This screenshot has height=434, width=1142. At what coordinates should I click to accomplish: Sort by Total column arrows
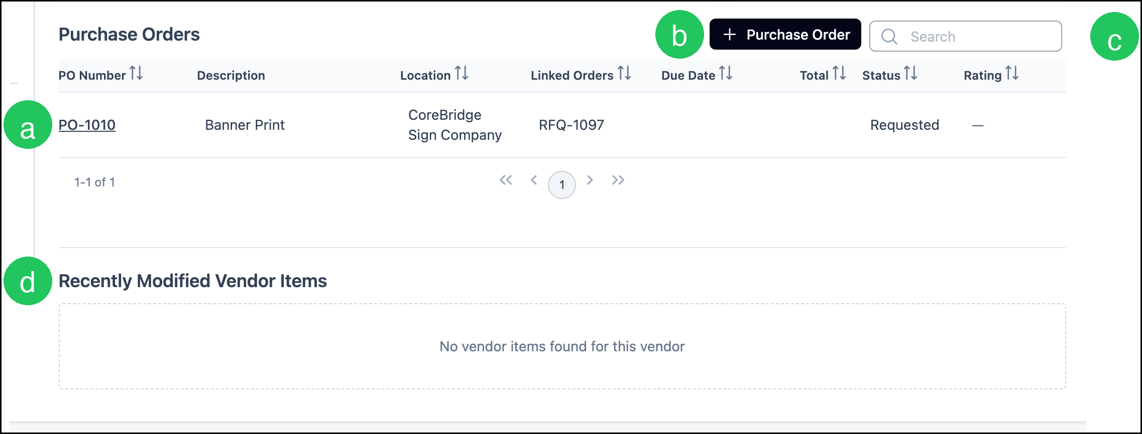pos(839,73)
